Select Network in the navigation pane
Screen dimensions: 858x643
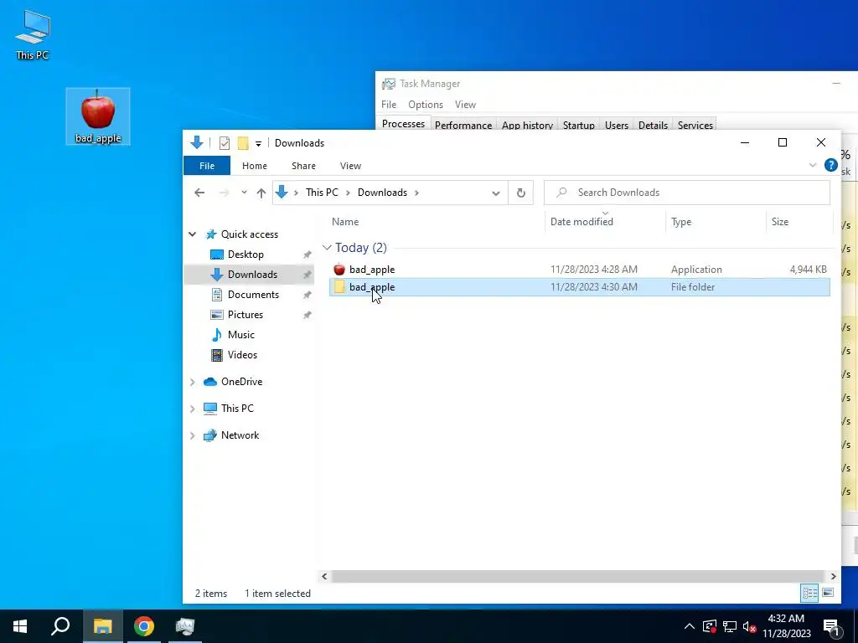click(x=240, y=435)
